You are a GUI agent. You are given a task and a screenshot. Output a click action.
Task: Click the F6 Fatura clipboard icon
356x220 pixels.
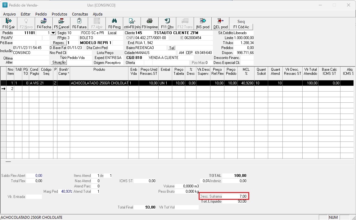pyautogui.click(x=79, y=24)
